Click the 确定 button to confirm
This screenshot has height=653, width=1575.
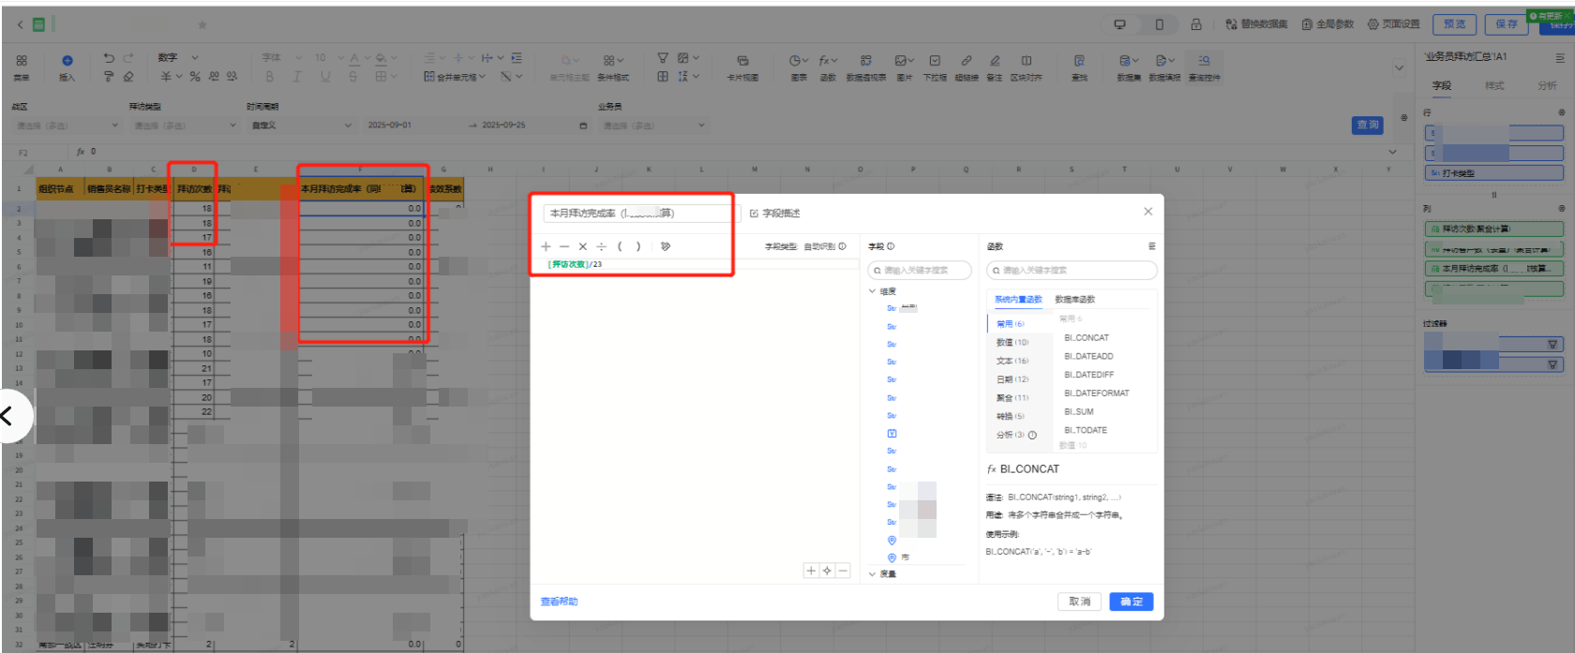point(1131,601)
